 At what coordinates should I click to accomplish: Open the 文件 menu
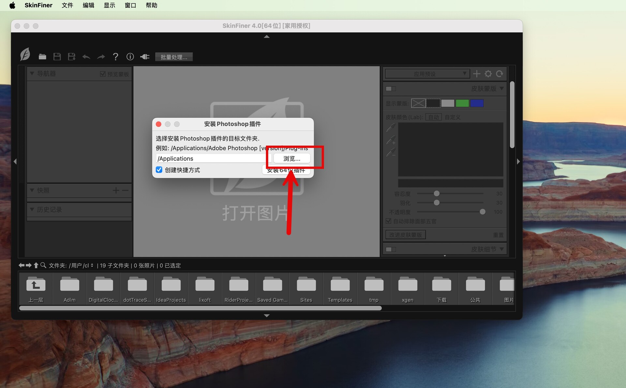coord(67,5)
